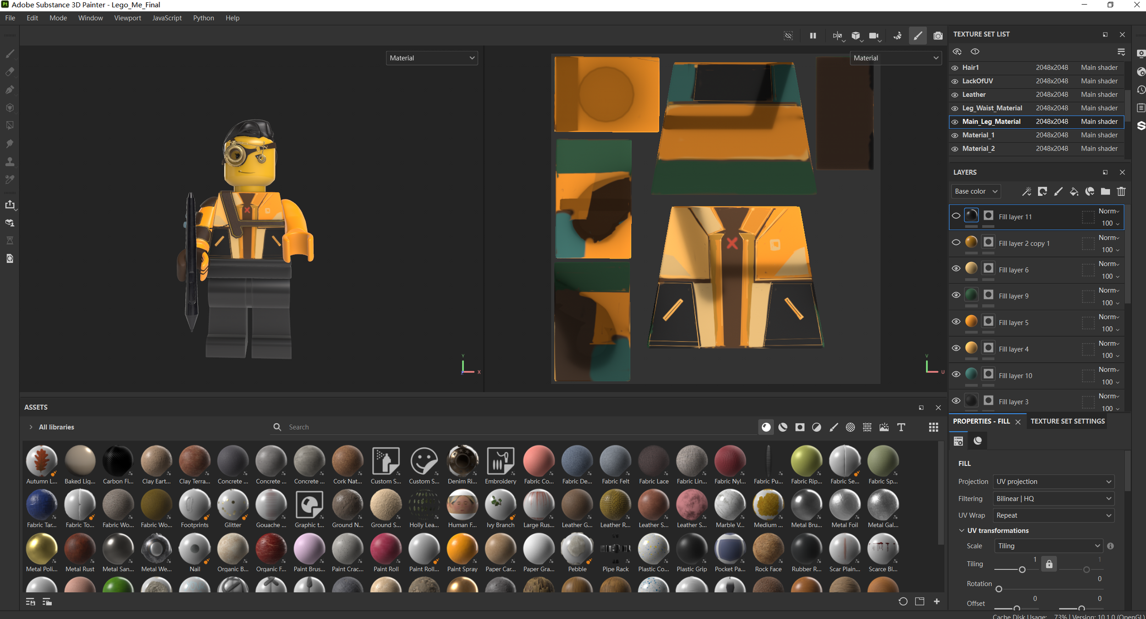Open the Base color channel dropdown
Viewport: 1146px width, 619px height.
[975, 192]
